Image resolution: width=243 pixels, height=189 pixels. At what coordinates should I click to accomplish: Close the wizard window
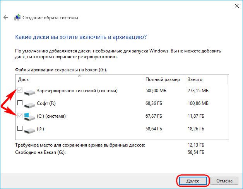click(x=237, y=6)
